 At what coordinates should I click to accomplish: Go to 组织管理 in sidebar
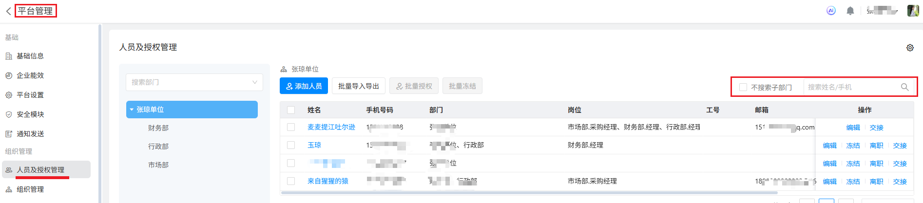coord(30,189)
